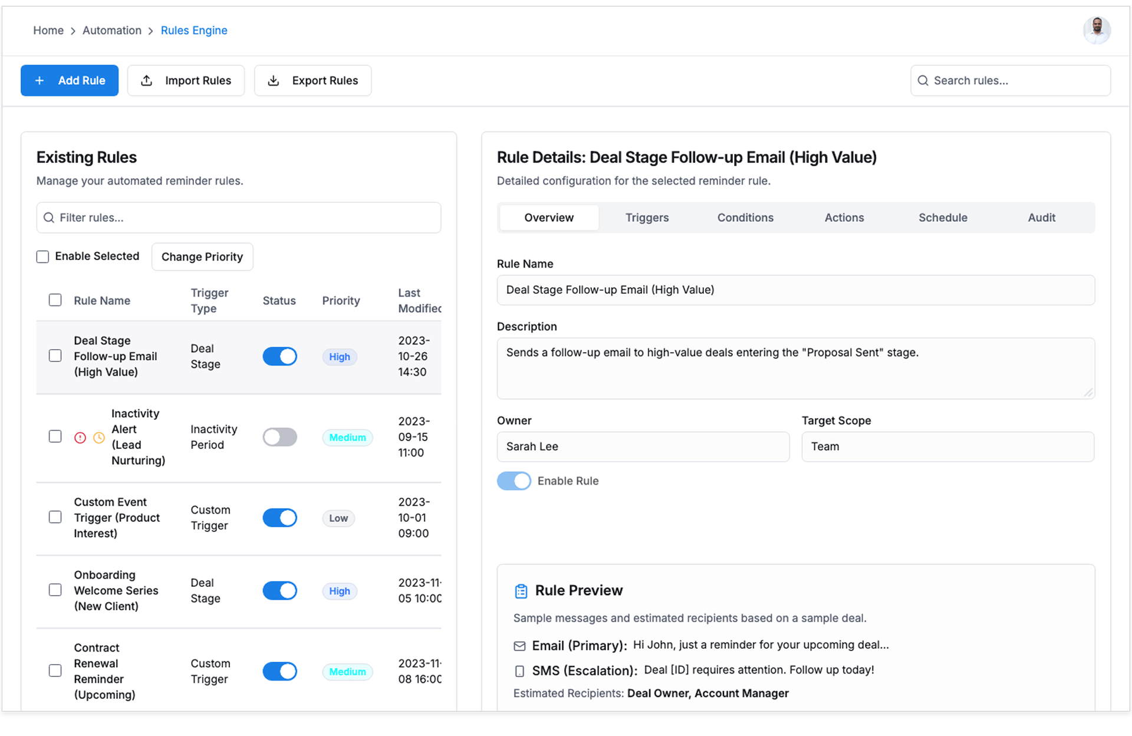Click the plus icon on Add Rule
This screenshot has width=1132, height=736.
[40, 80]
